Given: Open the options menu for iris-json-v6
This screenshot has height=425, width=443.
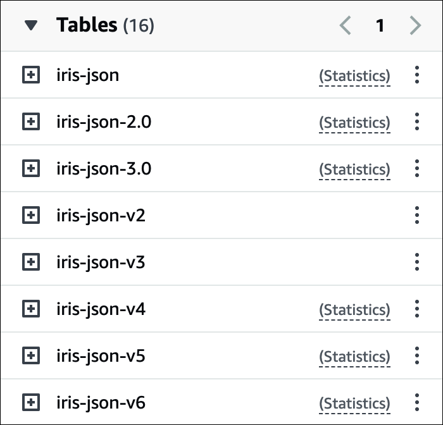Looking at the screenshot, I should pos(416,403).
